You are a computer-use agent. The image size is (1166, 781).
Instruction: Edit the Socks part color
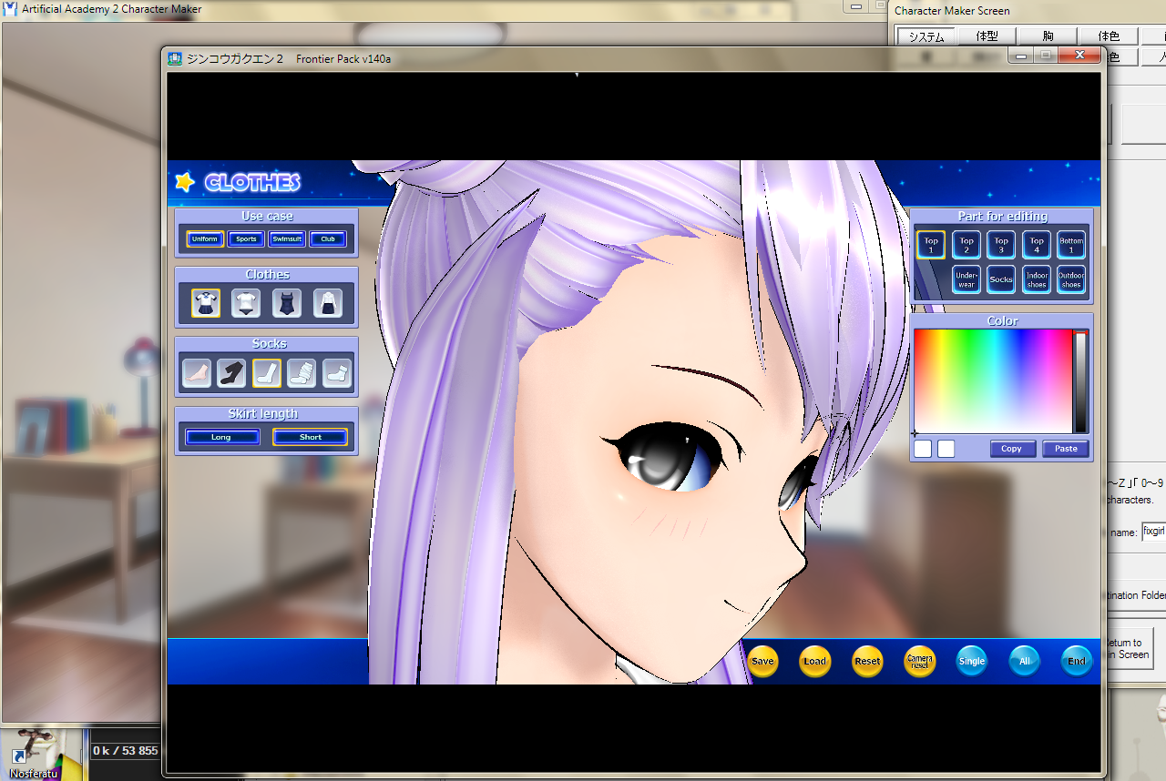(1001, 279)
